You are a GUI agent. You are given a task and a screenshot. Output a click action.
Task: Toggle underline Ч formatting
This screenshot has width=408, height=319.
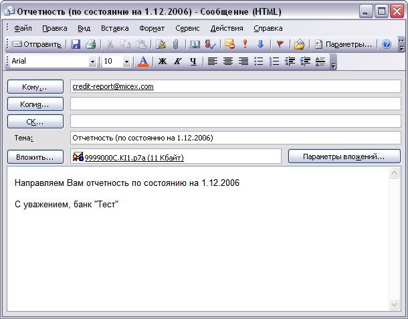pos(193,62)
